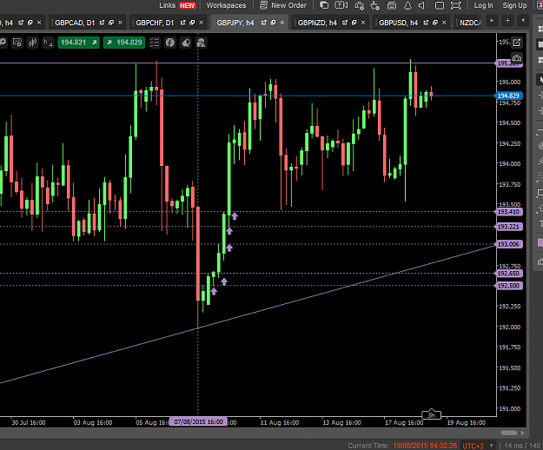This screenshot has width=543, height=450.
Task: Click the New Order button
Action: (x=283, y=5)
